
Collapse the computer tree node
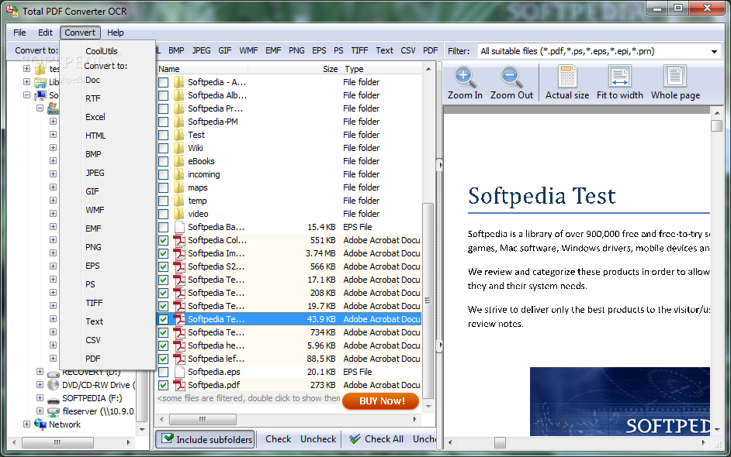[26, 95]
